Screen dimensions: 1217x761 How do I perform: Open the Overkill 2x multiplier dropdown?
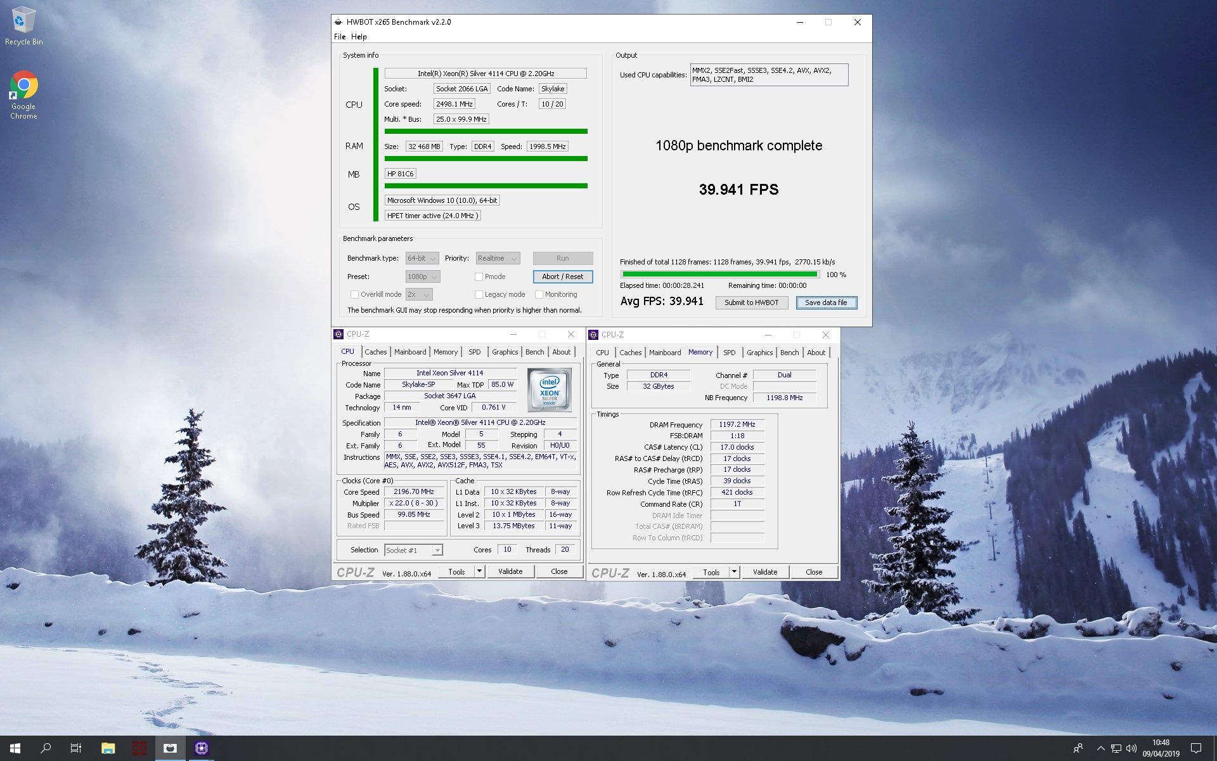click(x=419, y=294)
